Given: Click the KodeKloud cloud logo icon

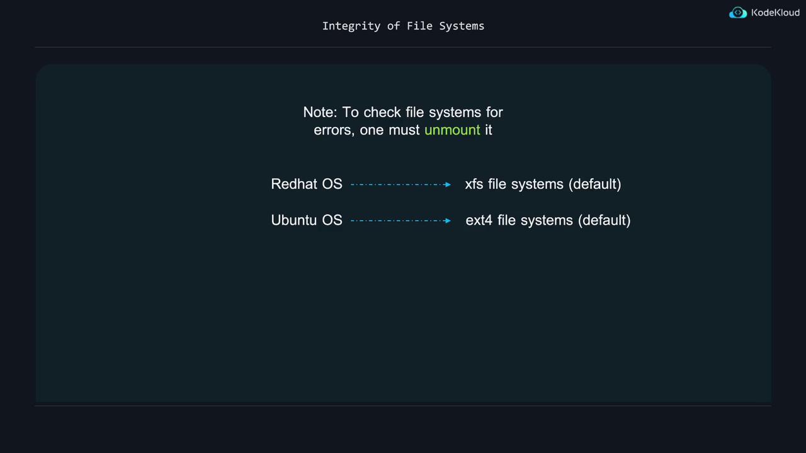Looking at the screenshot, I should pyautogui.click(x=737, y=13).
